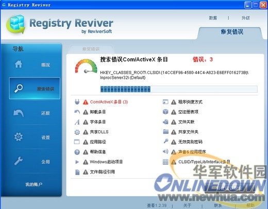Click the speaker icon for 声音&应用程序
The width and height of the screenshot is (268, 209).
coord(165,151)
